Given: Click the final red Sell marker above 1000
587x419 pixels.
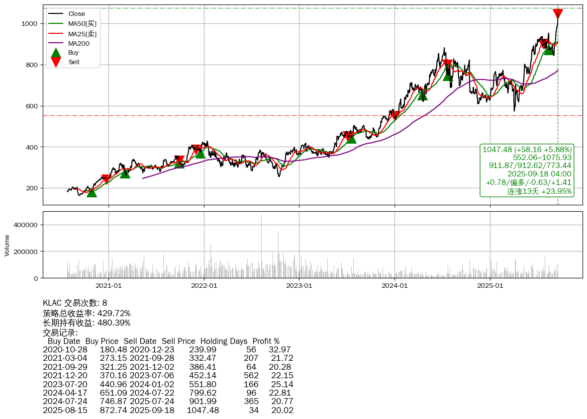Looking at the screenshot, I should 558,14.
